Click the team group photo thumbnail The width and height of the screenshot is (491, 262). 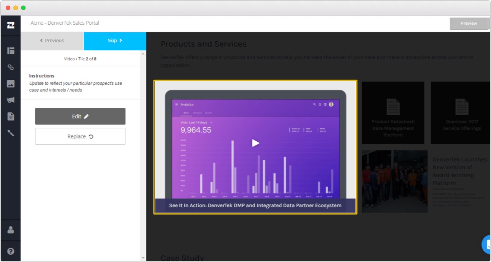click(x=395, y=181)
